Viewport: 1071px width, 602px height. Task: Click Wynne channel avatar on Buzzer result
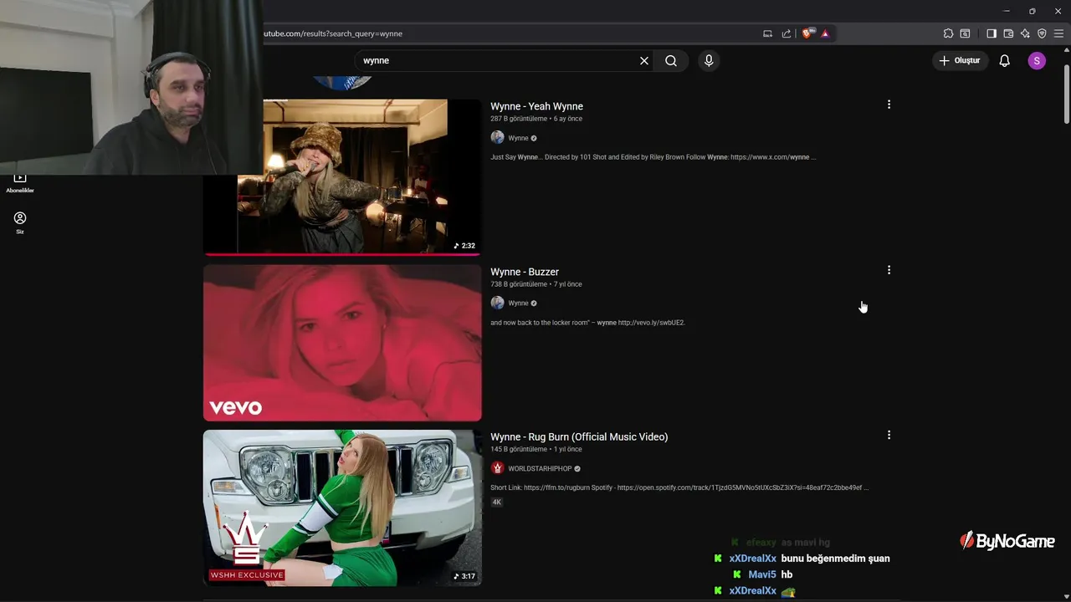click(x=497, y=303)
